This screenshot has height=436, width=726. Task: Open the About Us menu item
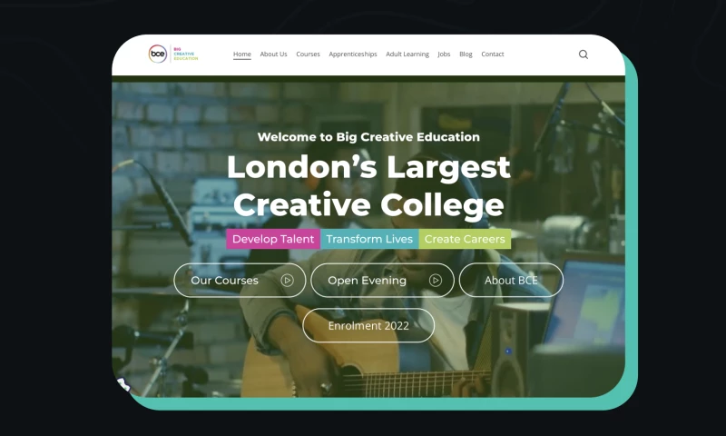pyautogui.click(x=274, y=54)
